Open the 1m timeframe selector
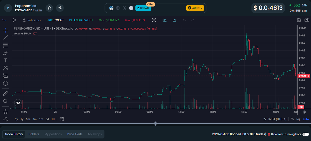 pyautogui.click(x=4, y=20)
